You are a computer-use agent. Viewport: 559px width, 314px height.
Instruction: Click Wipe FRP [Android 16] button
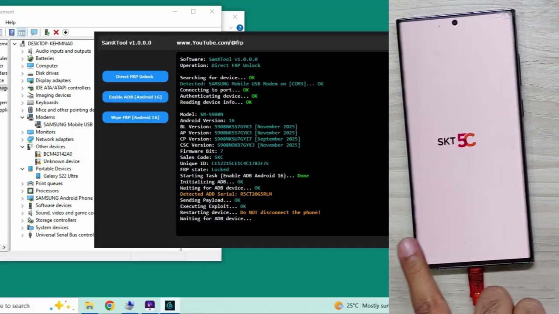(x=135, y=117)
